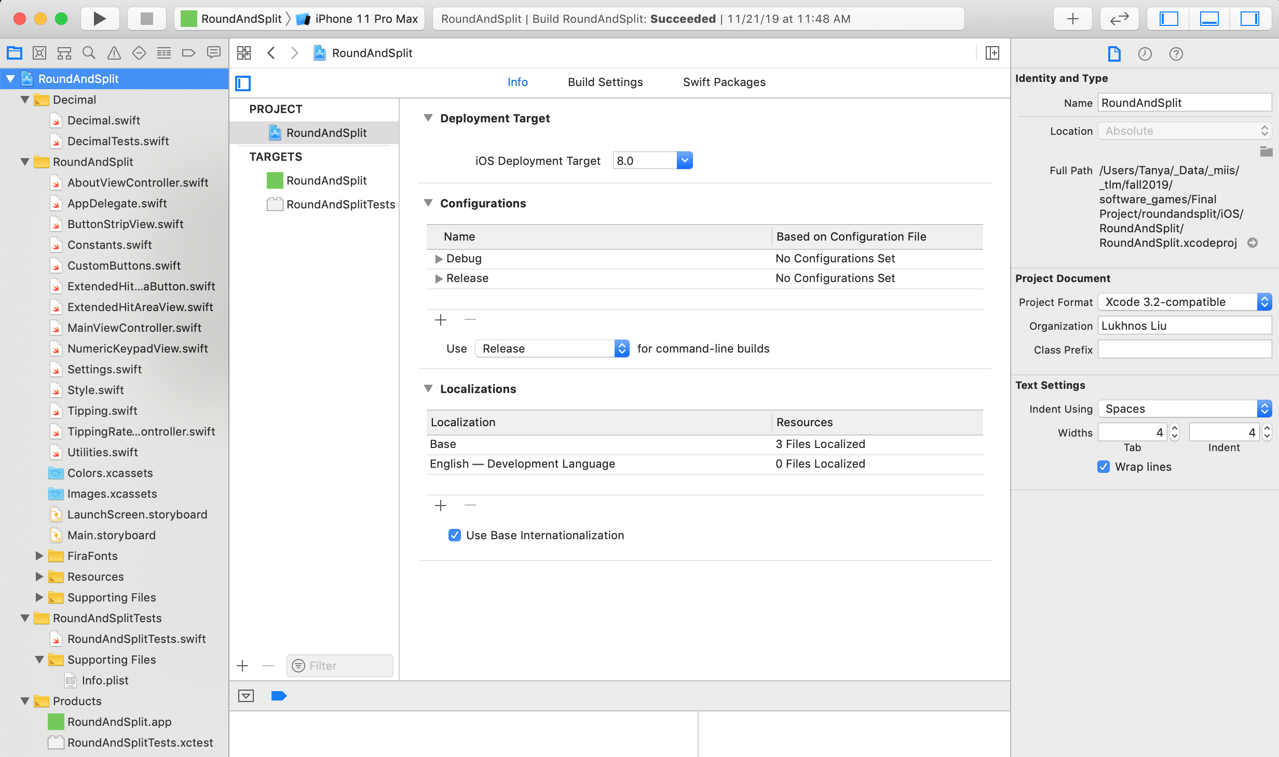Stop the running scheme
Viewport: 1279px width, 757px height.
coord(147,19)
